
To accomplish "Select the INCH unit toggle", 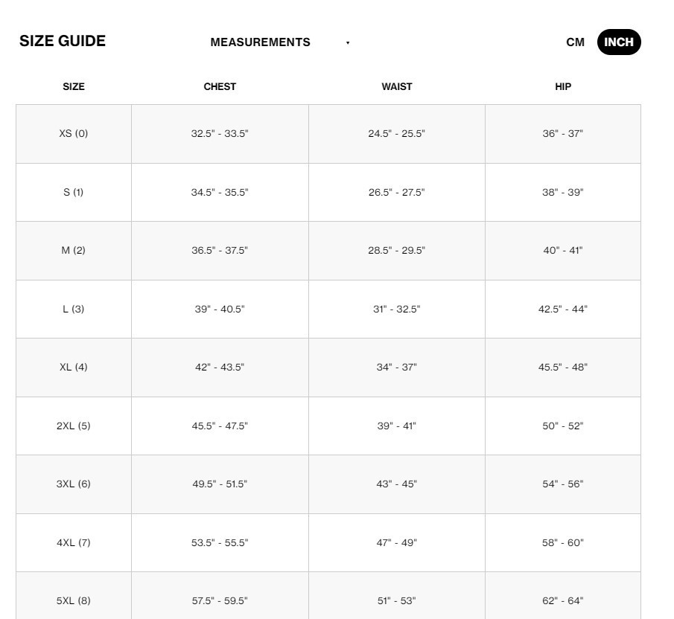I will tap(618, 42).
